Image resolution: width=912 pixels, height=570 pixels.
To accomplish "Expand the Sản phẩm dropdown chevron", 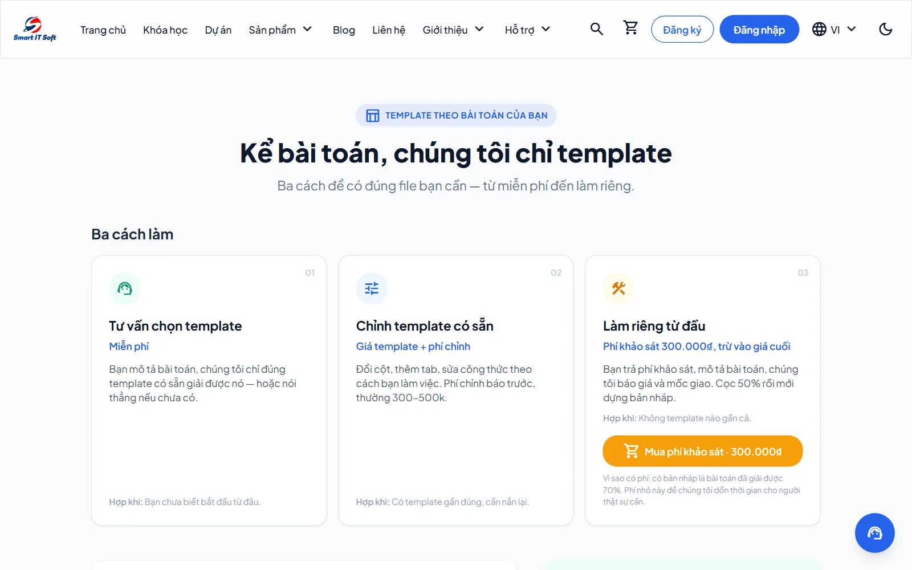I will [307, 29].
